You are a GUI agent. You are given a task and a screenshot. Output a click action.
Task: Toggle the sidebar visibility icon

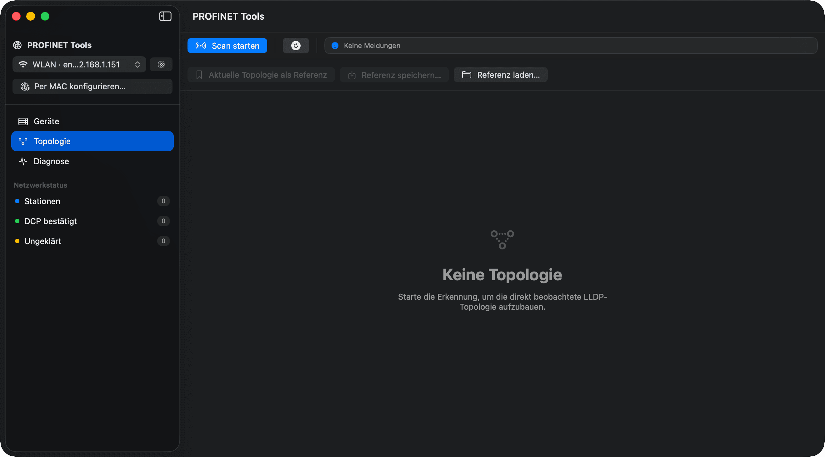(x=165, y=16)
